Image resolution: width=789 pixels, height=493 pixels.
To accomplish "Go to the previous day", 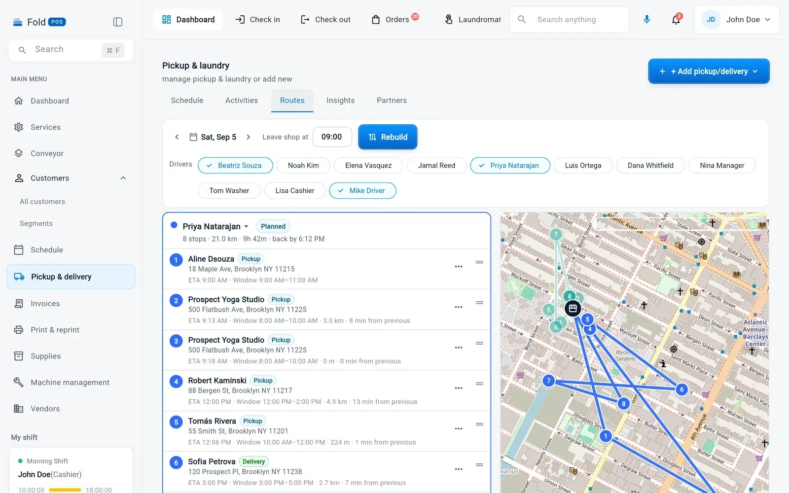I will (x=177, y=137).
